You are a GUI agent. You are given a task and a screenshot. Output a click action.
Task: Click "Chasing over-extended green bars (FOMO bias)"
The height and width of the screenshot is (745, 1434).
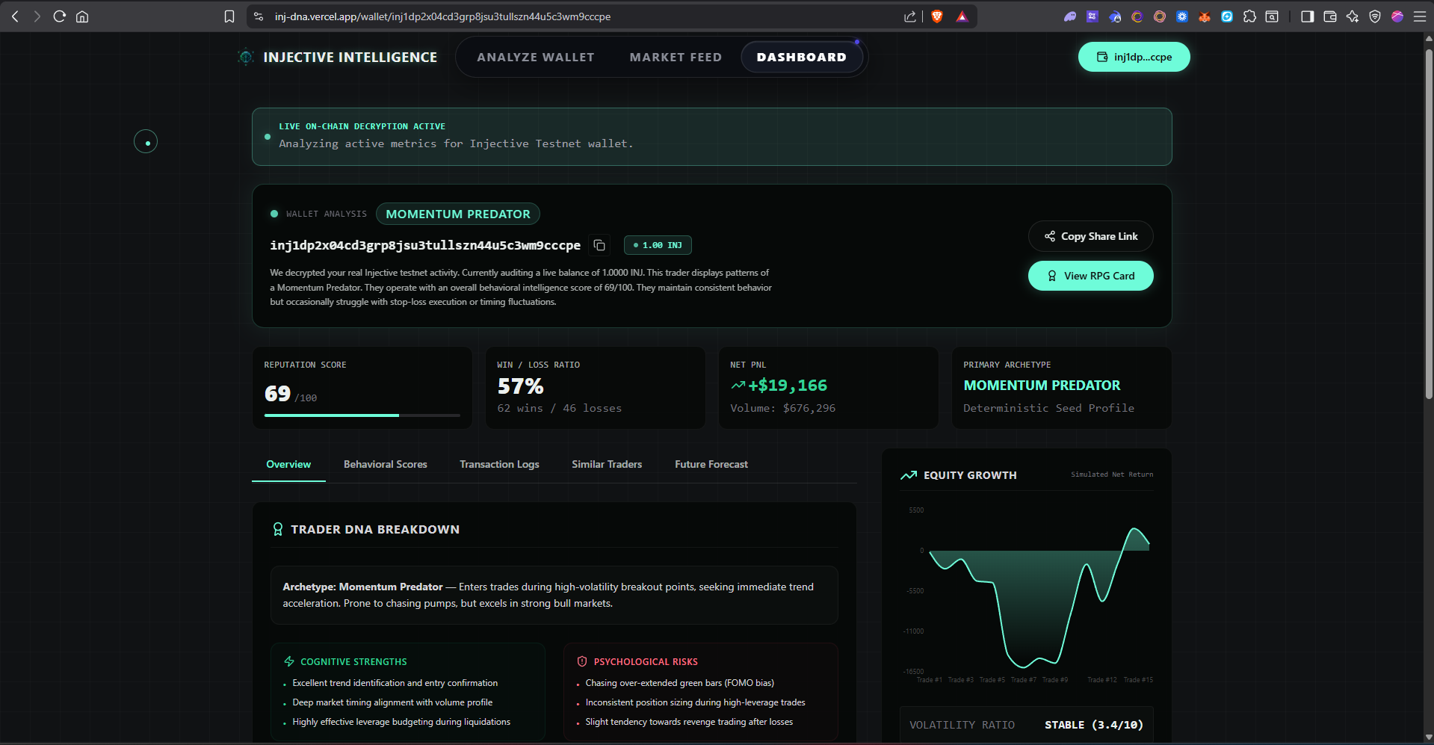click(680, 683)
